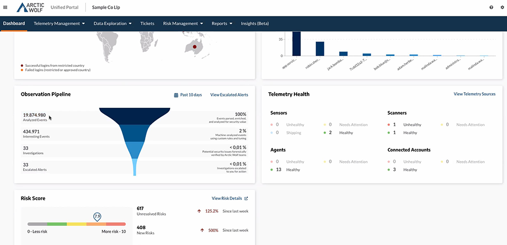Open the help question mark icon

[491, 8]
